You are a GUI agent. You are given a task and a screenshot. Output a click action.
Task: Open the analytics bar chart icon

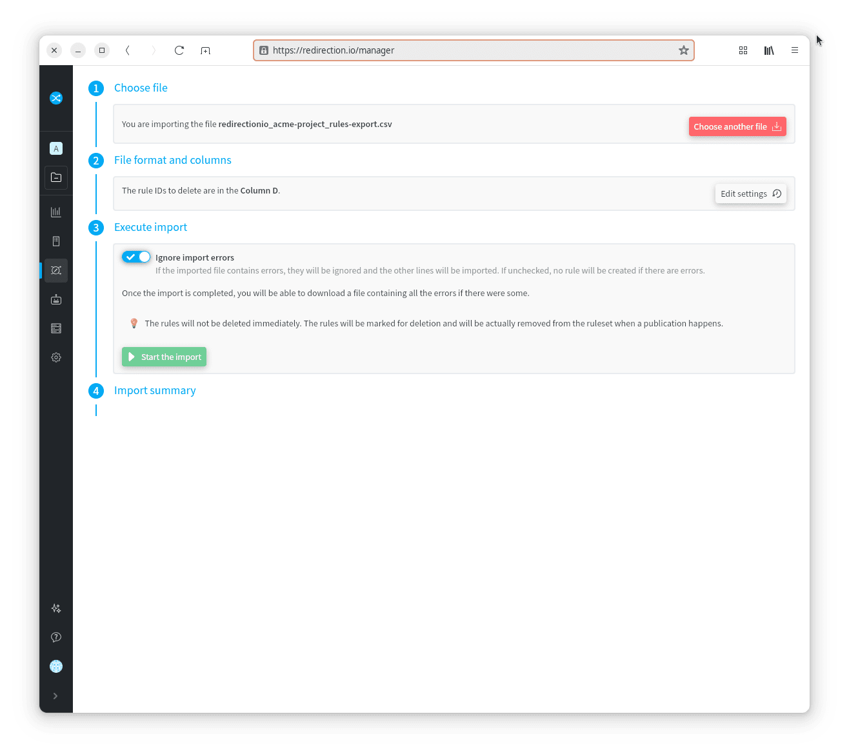pyautogui.click(x=56, y=212)
